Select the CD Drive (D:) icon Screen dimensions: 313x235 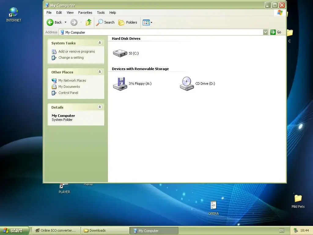(187, 84)
